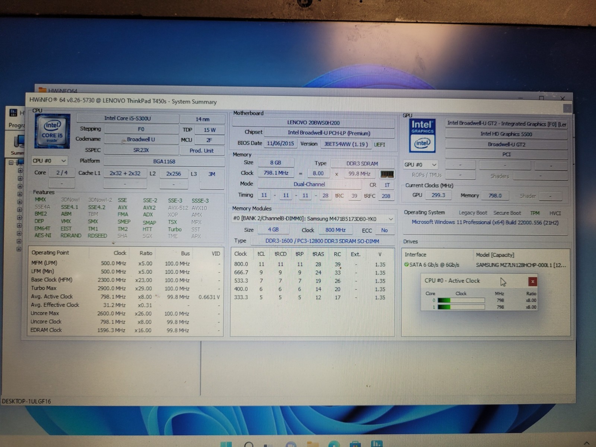Click the TPM indicator label
Image resolution: width=596 pixels, height=447 pixels.
pyautogui.click(x=535, y=213)
